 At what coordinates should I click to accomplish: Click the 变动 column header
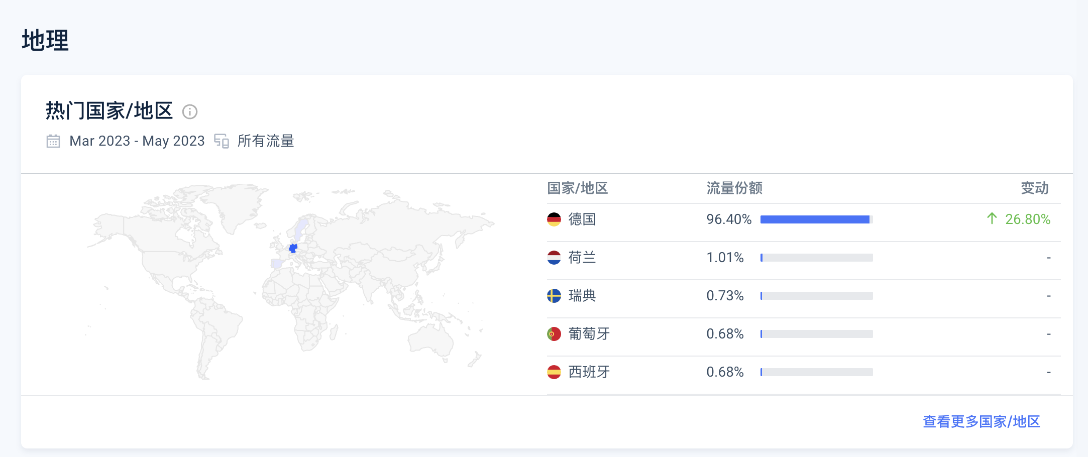[x=1034, y=188]
